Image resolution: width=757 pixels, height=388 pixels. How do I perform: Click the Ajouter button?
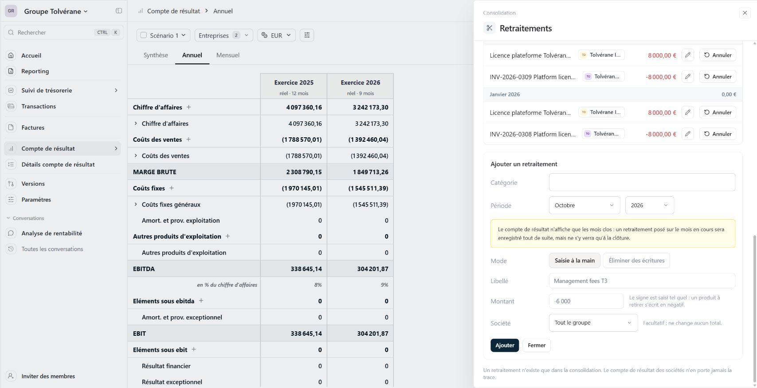(505, 345)
